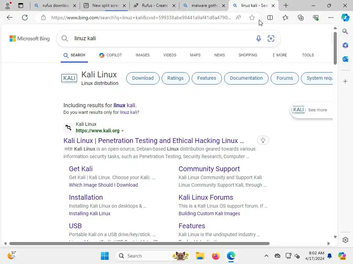
Task: Click Microsoft Edge taskbar icon
Action: click(x=231, y=256)
